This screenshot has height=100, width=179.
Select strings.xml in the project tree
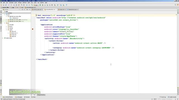(x=14, y=35)
